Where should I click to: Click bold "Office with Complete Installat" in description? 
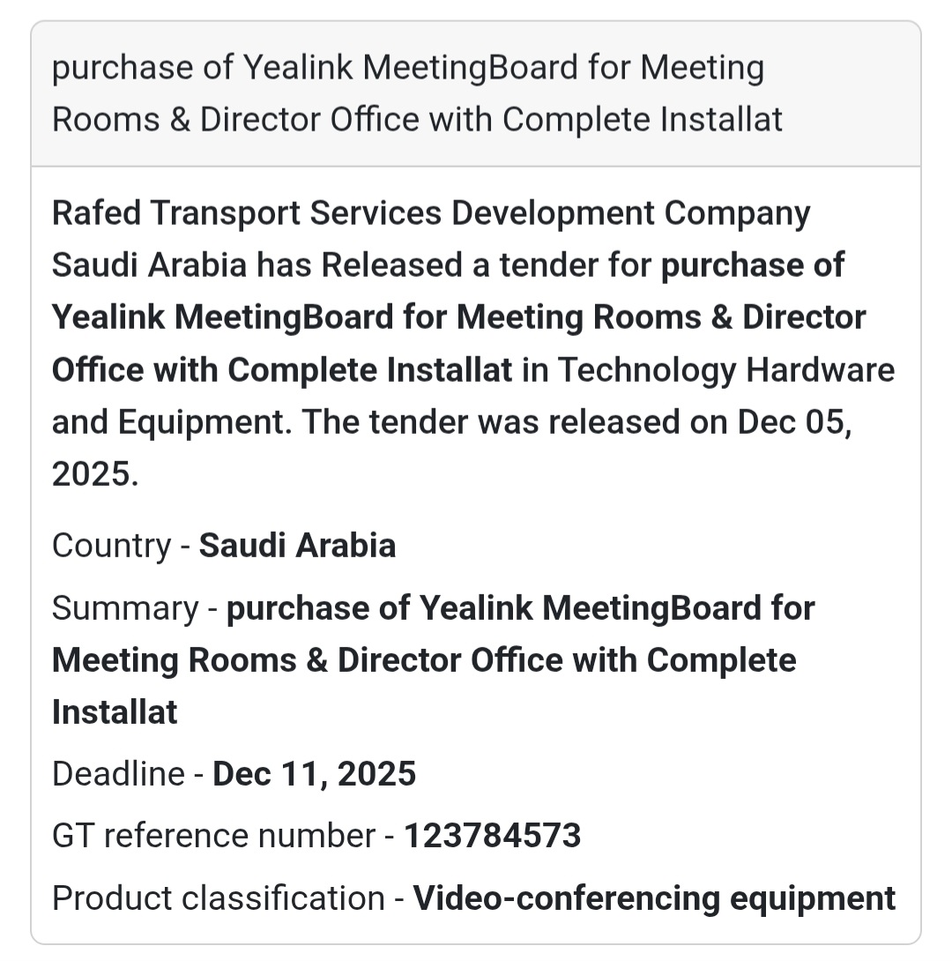(x=282, y=370)
